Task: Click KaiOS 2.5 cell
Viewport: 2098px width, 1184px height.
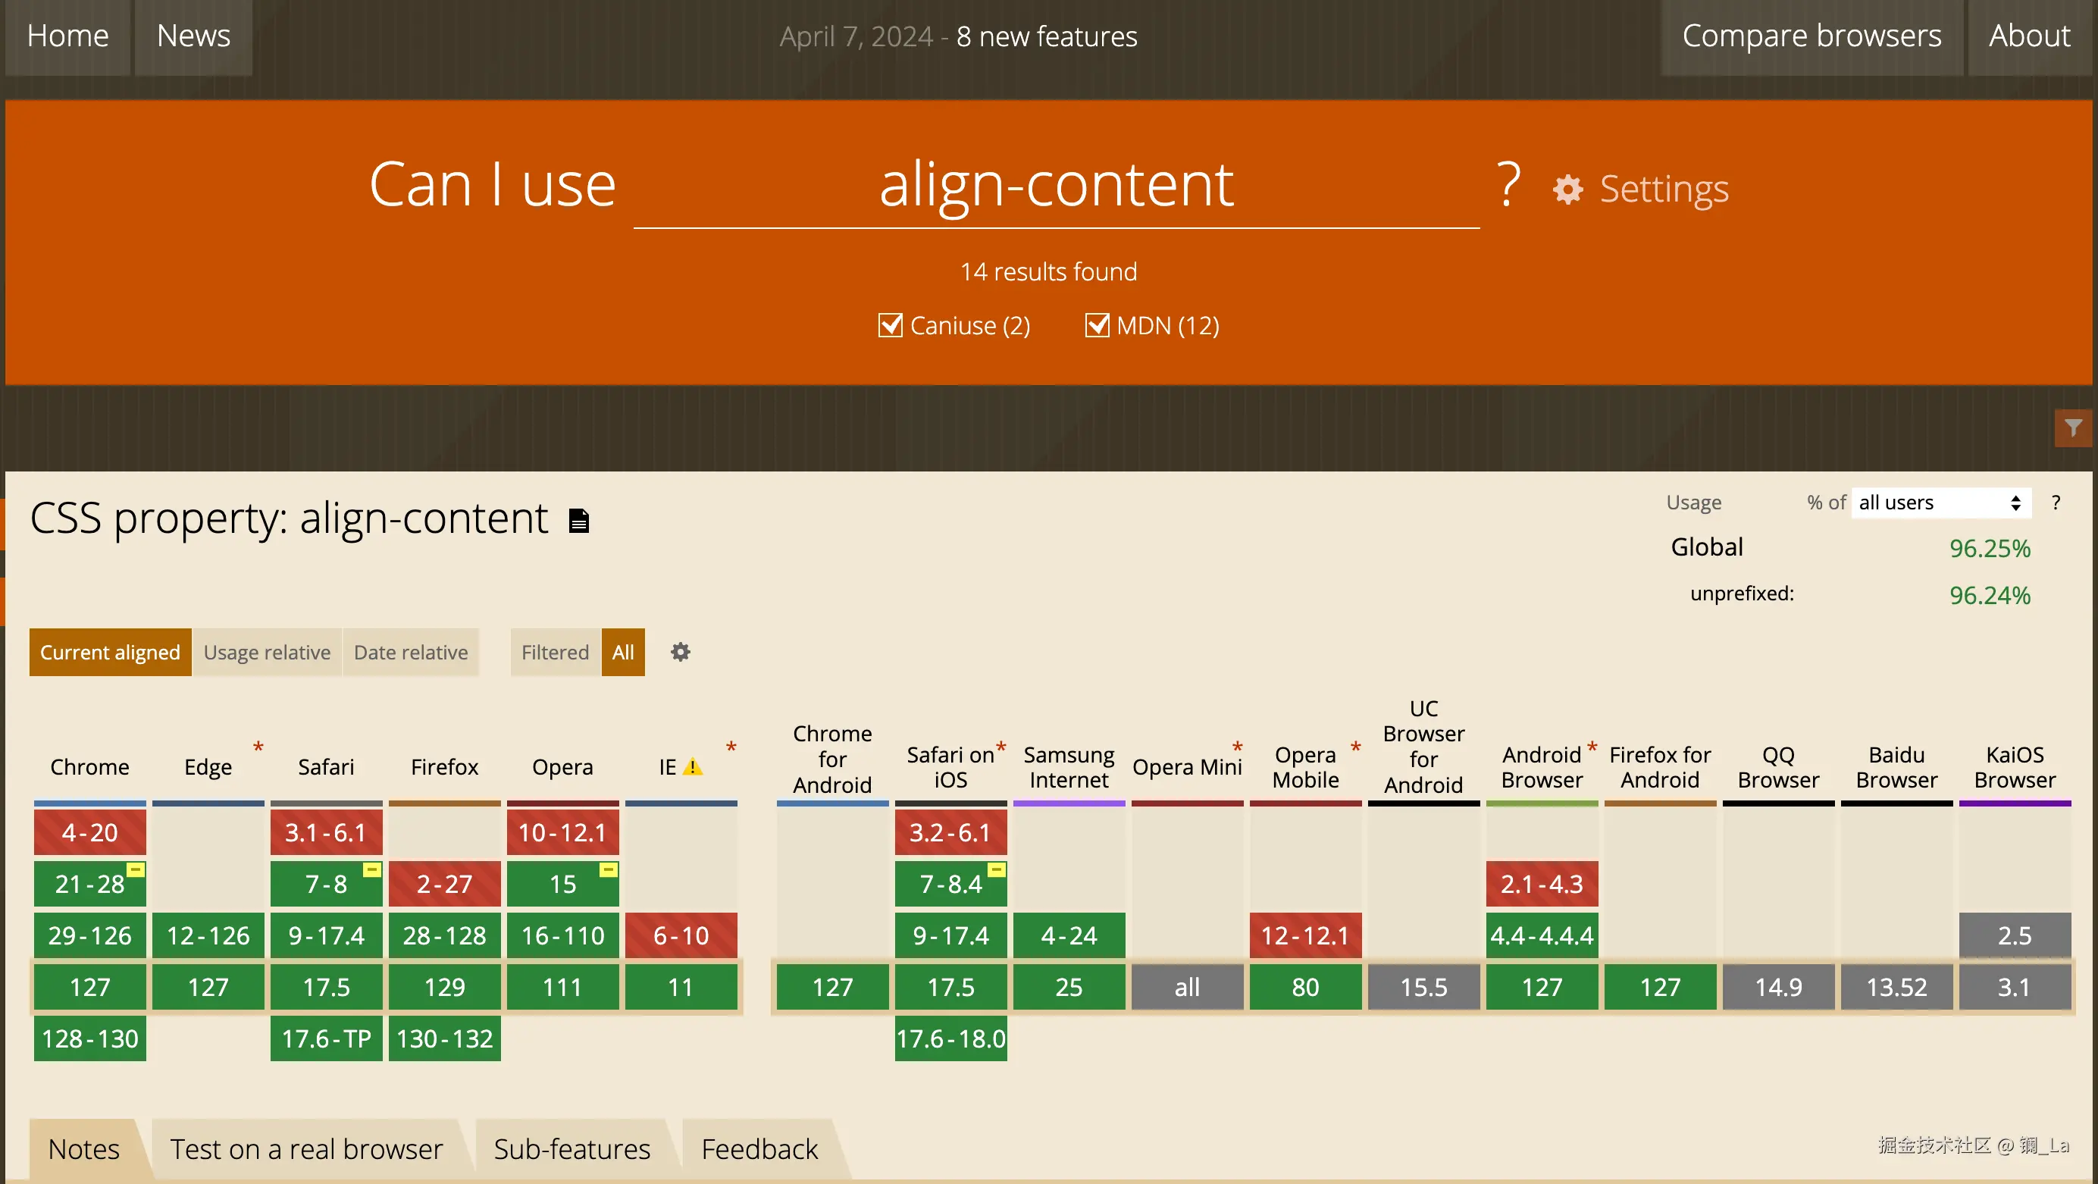Action: pyautogui.click(x=2015, y=935)
